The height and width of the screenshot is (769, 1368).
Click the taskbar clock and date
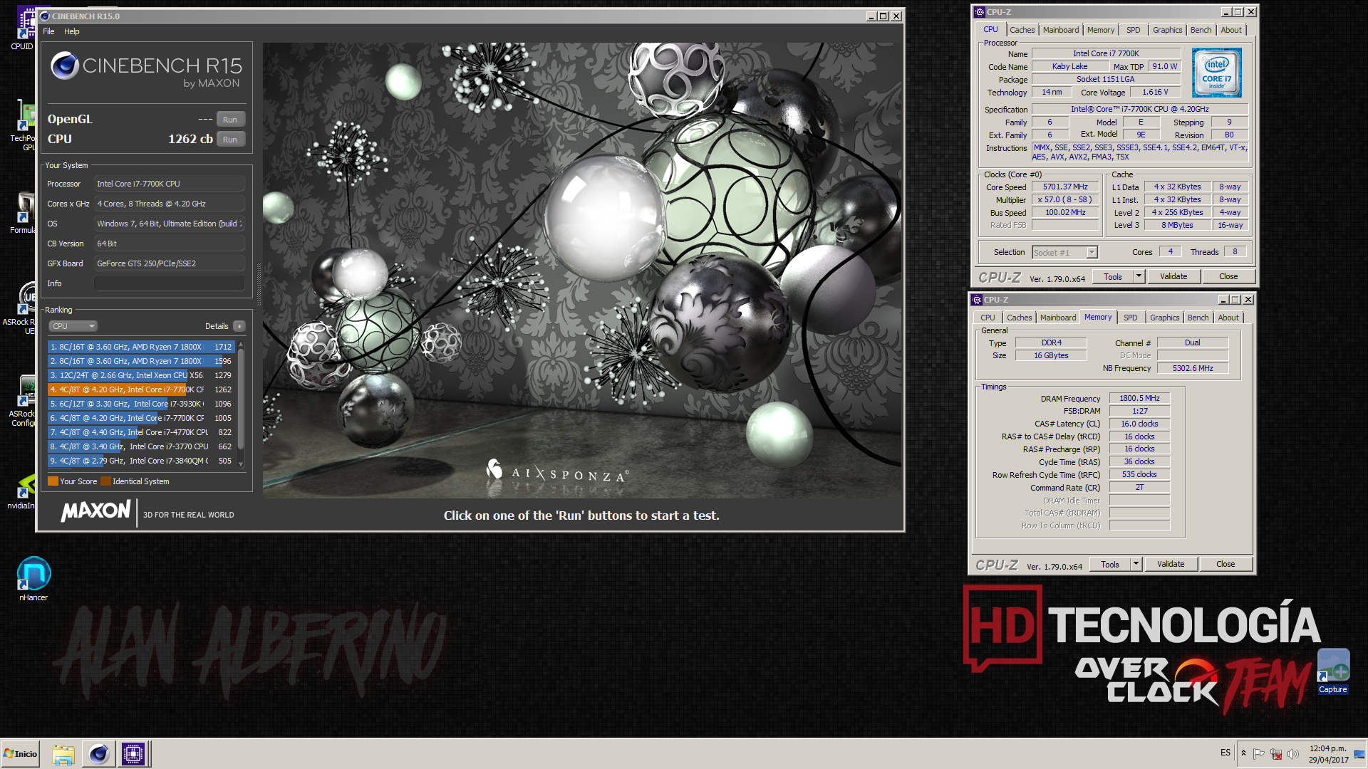tap(1328, 754)
